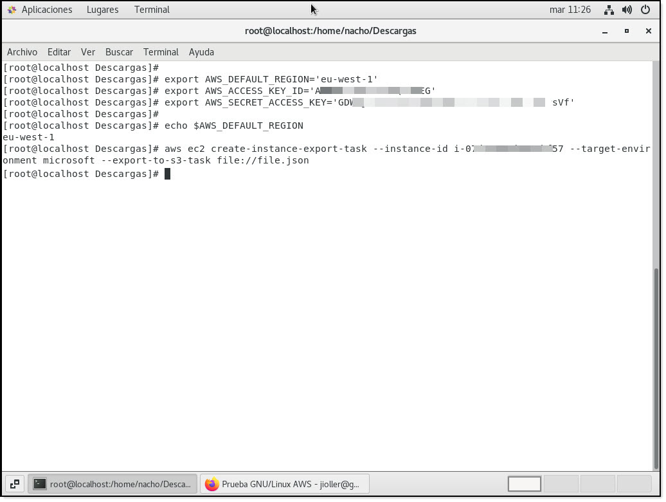This screenshot has height=502, width=666.
Task: Click the Firefox icon in the taskbar
Action: pos(210,483)
